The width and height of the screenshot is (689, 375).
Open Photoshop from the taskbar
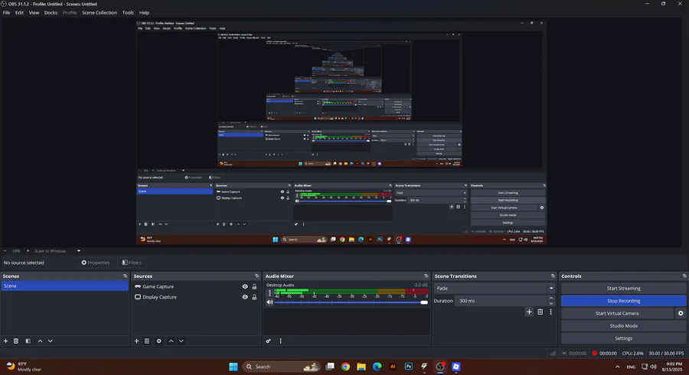(x=409, y=367)
